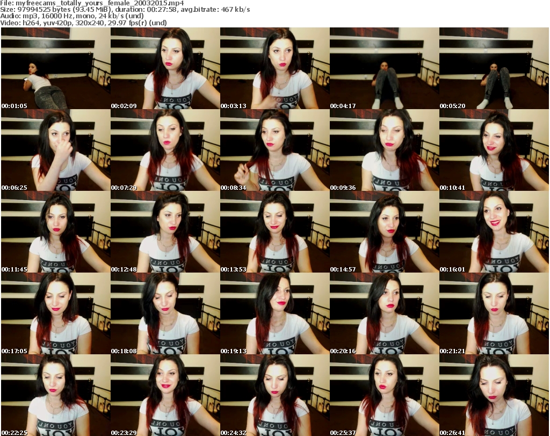The width and height of the screenshot is (550, 436).
Task: Select the thumbnail frame at 00:26:41
Action: coord(494,395)
